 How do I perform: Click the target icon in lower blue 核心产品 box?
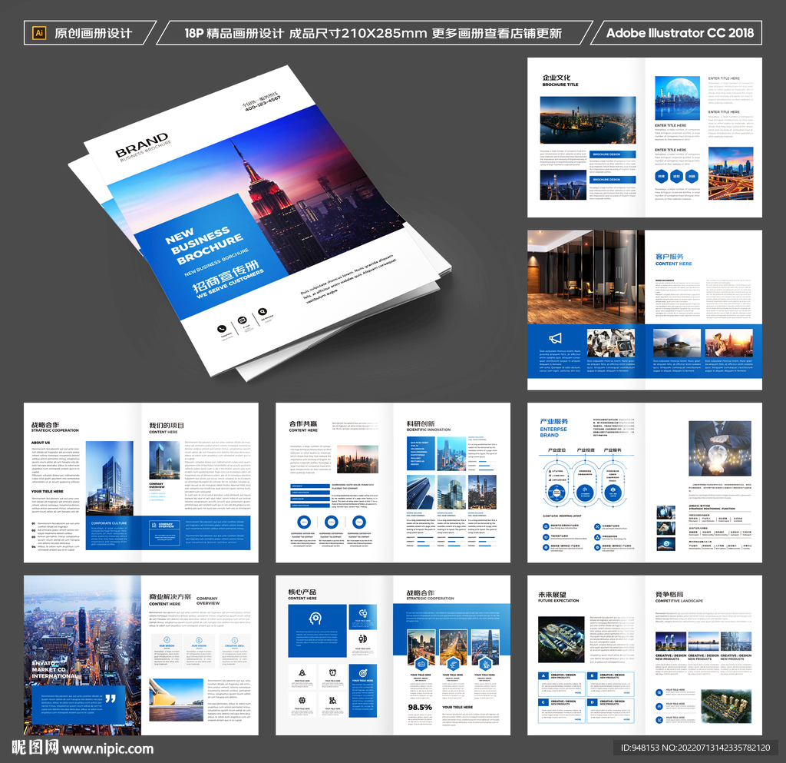coord(363,672)
